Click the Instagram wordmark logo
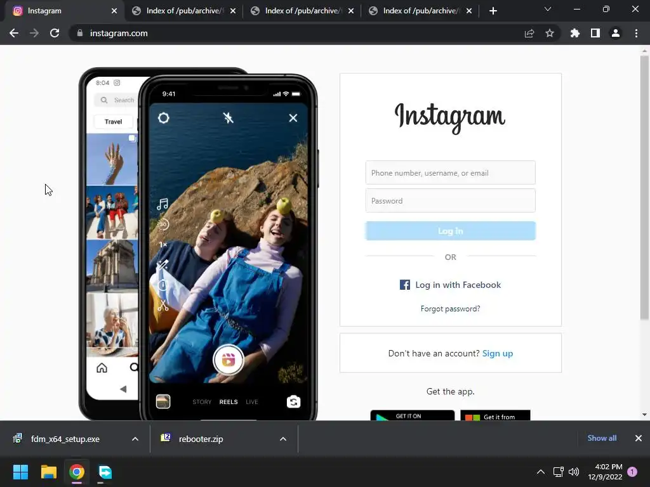 click(450, 117)
